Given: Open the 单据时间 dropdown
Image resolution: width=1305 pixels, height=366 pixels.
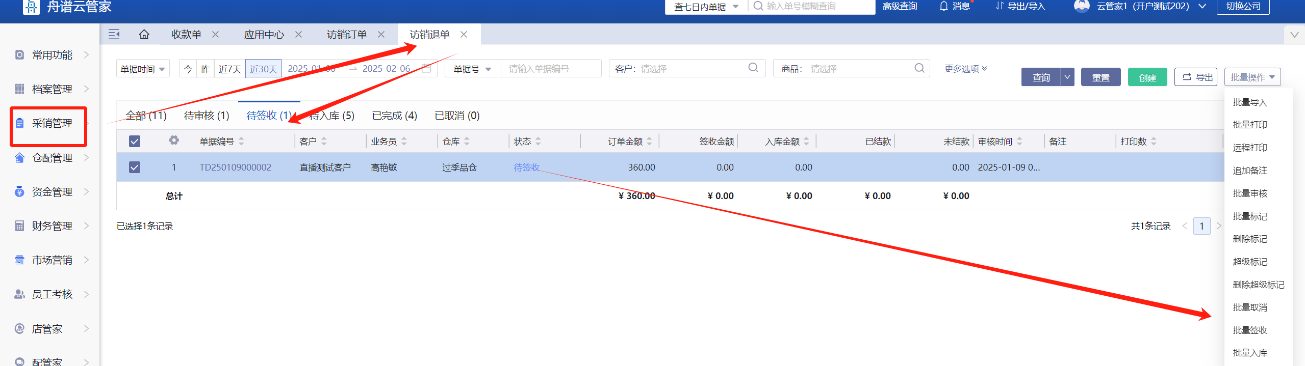Looking at the screenshot, I should pyautogui.click(x=143, y=69).
